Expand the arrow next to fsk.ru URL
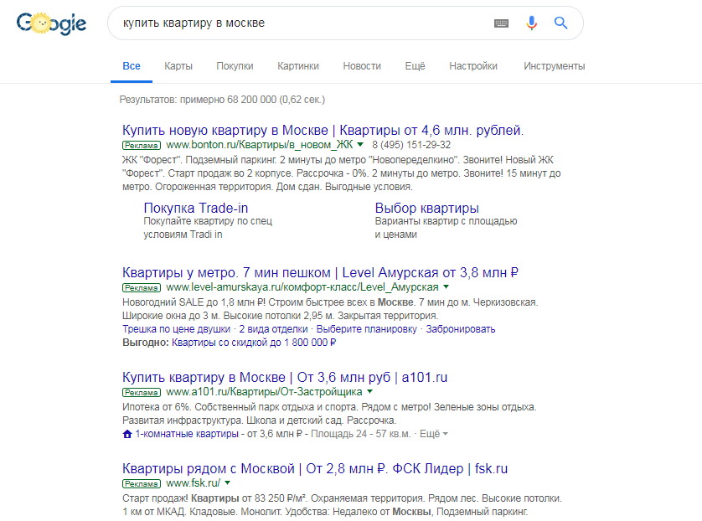702x521 pixels. pyautogui.click(x=227, y=482)
